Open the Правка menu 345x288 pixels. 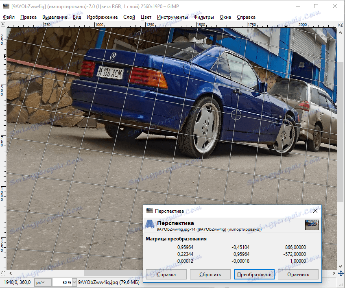coord(28,17)
